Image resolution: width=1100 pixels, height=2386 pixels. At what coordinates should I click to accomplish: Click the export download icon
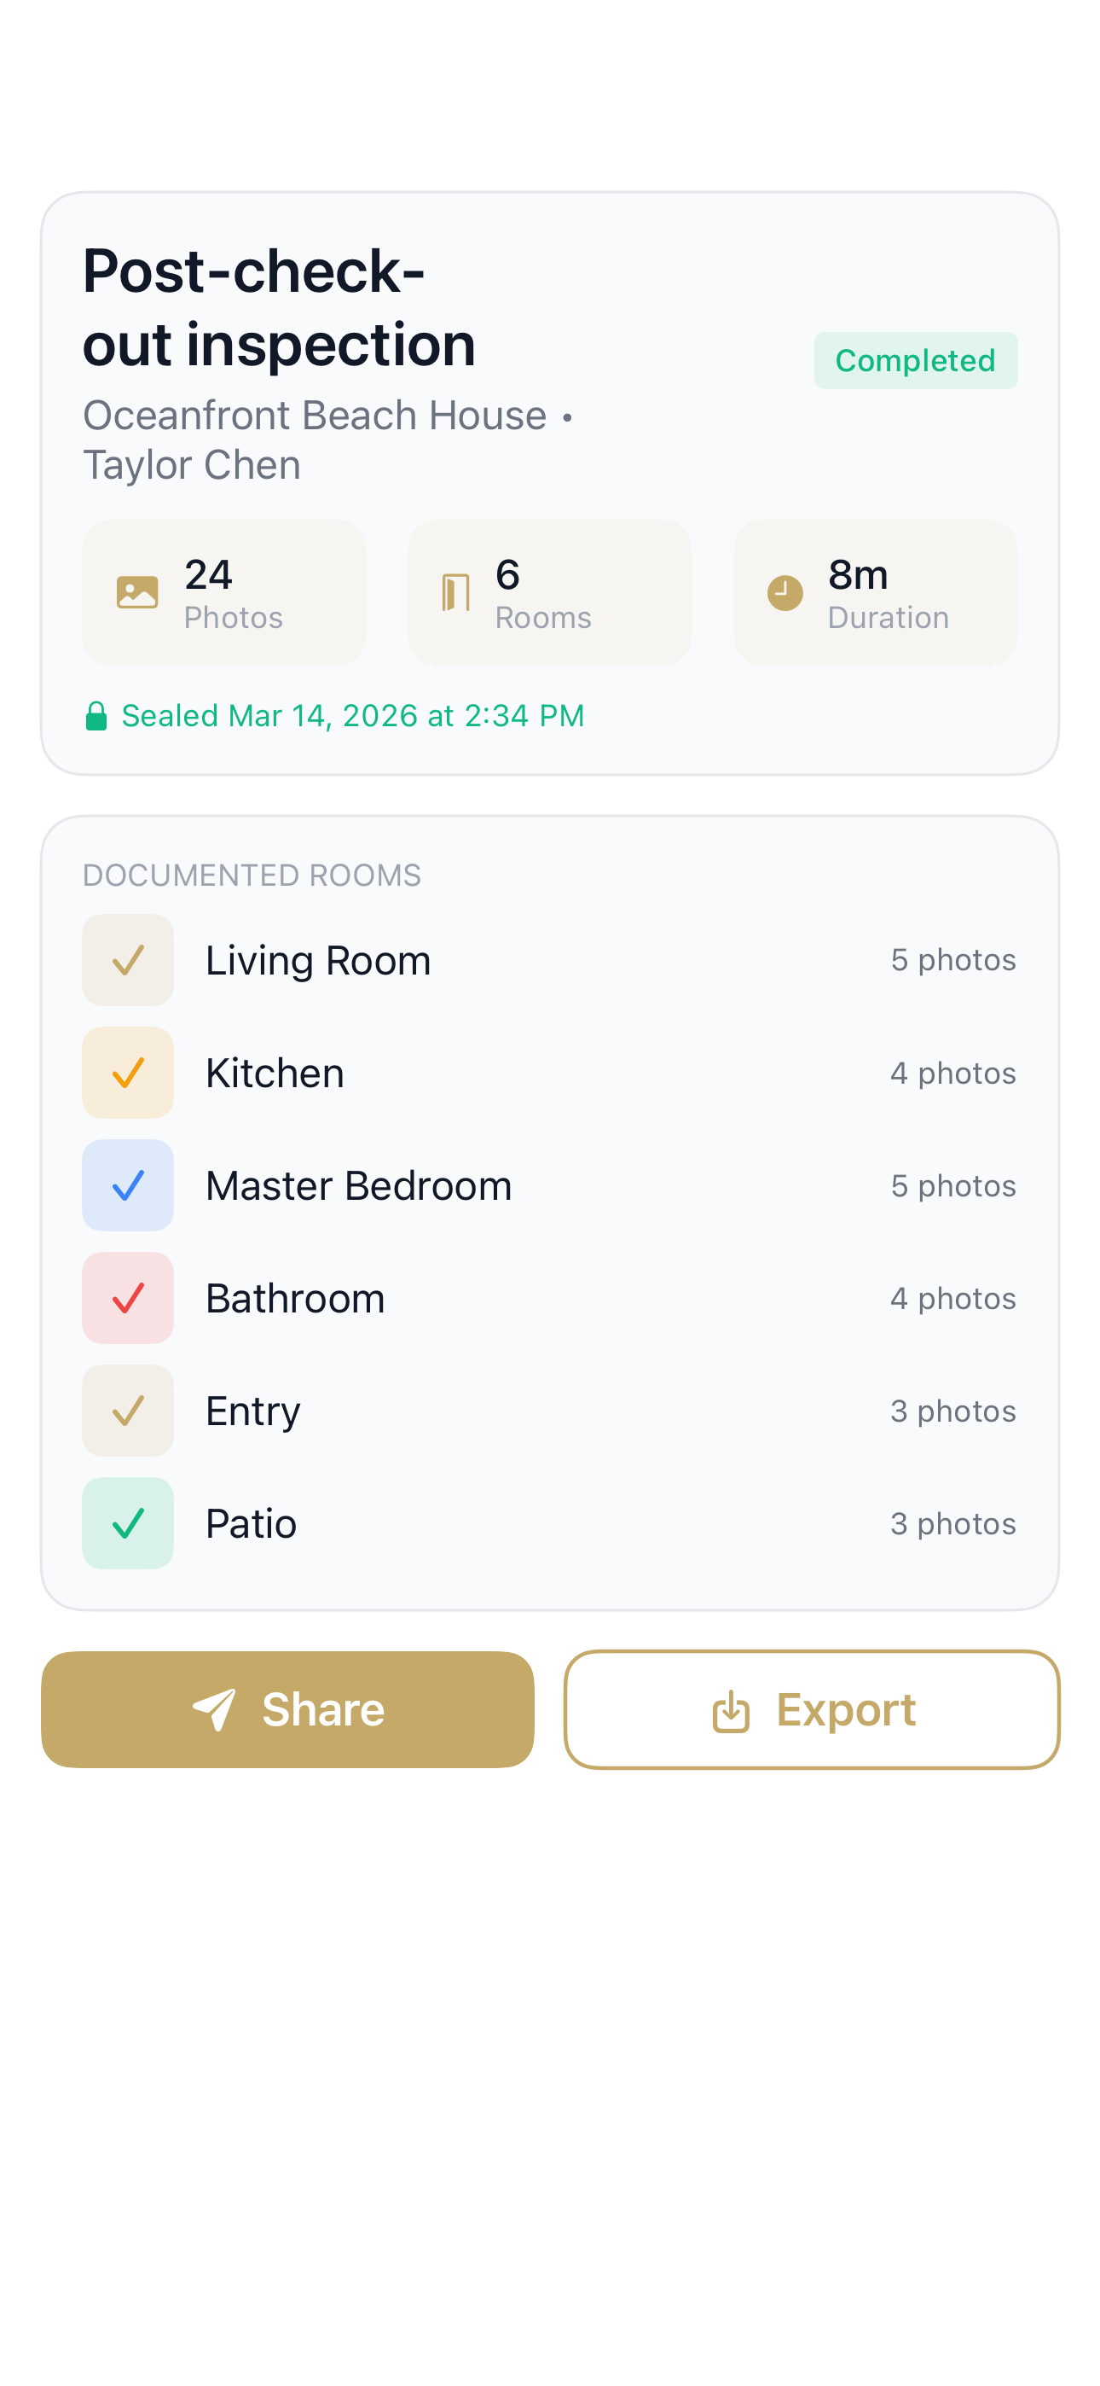pyautogui.click(x=731, y=1711)
